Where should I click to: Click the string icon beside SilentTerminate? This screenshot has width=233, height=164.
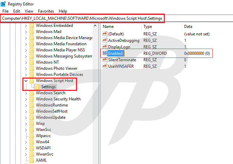105,60
